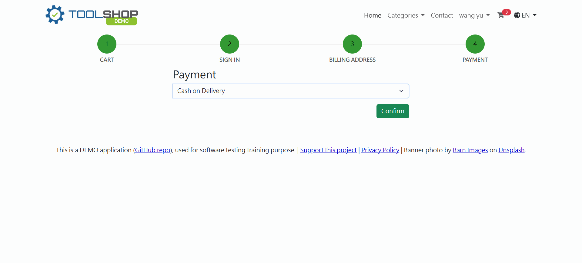Open the GitHub repo link

tap(152, 150)
